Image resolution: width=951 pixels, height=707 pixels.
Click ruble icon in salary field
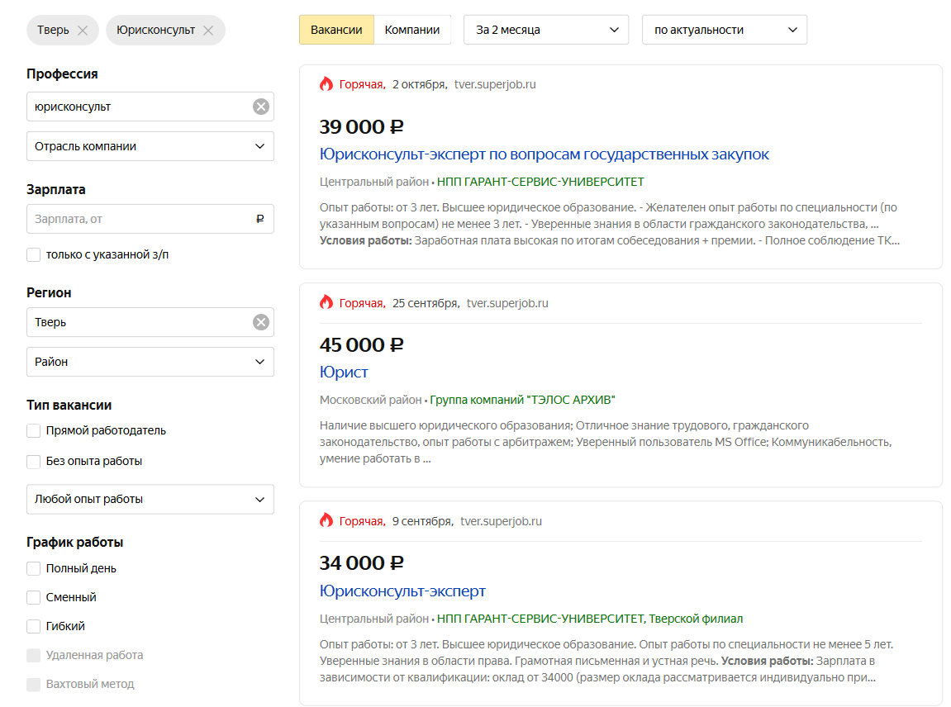click(x=260, y=220)
